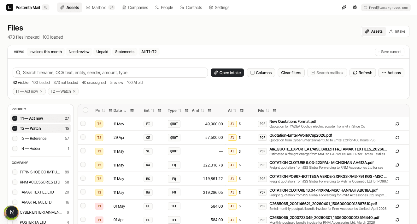Click the magnifier in the search box
The image size is (417, 224).
click(18, 73)
